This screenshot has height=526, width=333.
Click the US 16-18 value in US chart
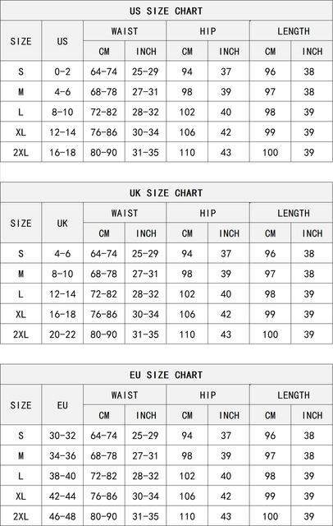coord(62,153)
